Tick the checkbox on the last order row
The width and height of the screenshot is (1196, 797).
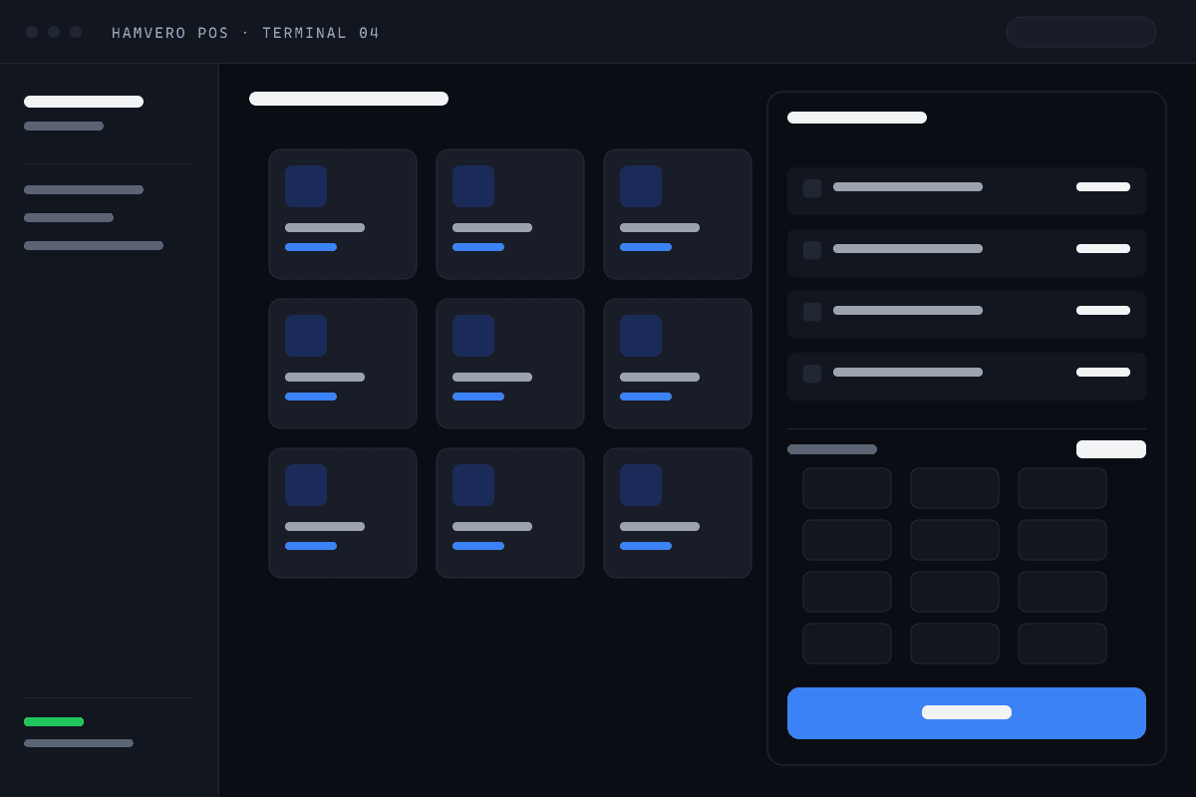[812, 374]
